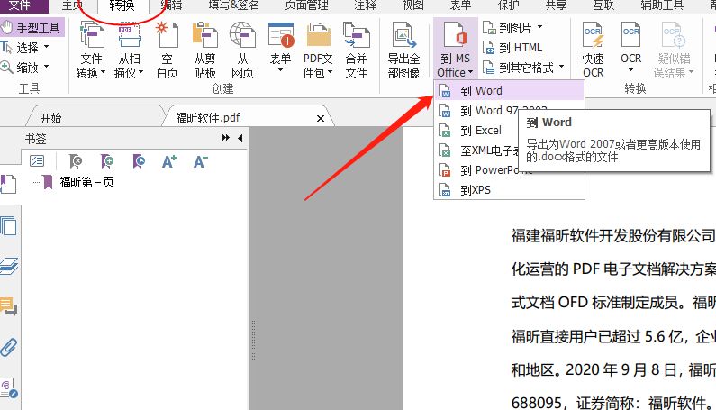Screen dimensions: 716x410
Task: Create PDF from web page (从网页)
Action: [242, 50]
